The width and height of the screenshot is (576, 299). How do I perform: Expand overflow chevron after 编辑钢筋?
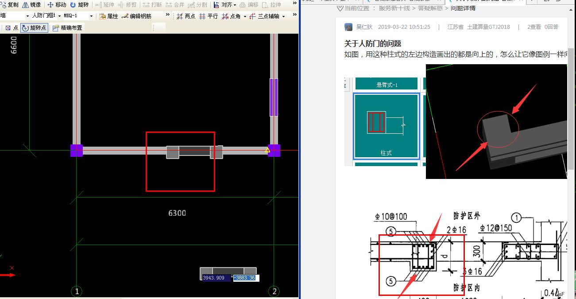point(168,15)
